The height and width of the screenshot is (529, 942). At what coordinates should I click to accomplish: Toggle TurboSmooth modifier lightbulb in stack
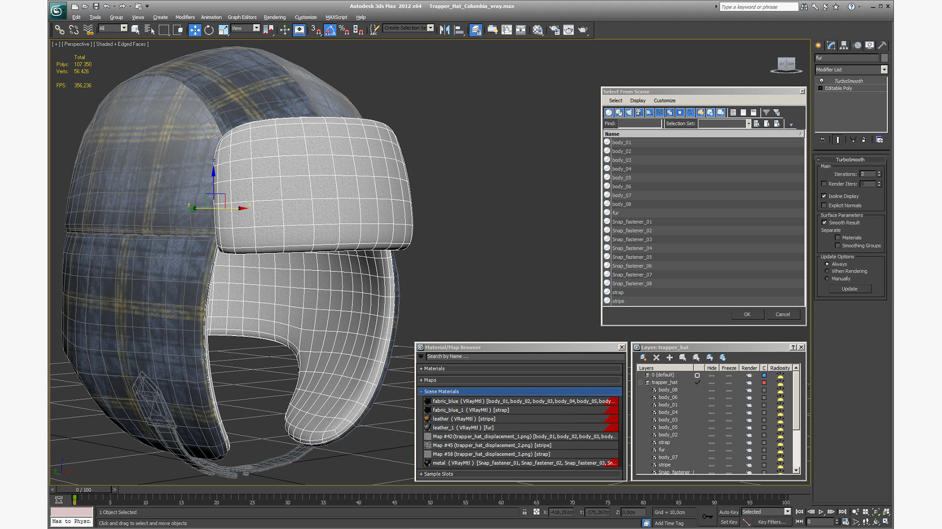pyautogui.click(x=821, y=81)
